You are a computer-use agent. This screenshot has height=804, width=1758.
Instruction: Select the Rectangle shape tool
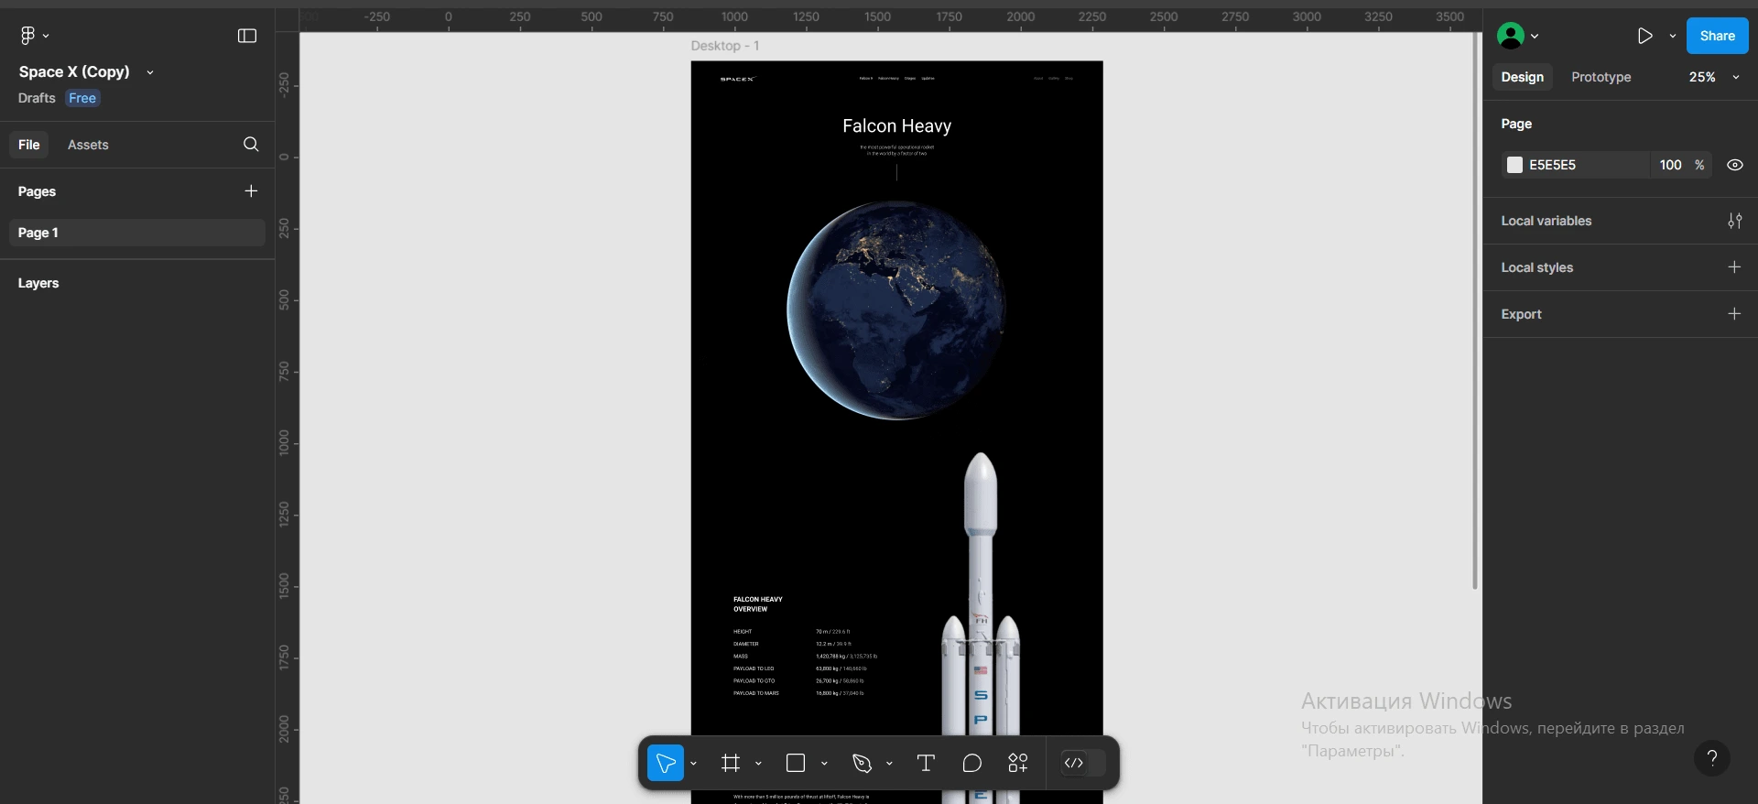pyautogui.click(x=796, y=763)
